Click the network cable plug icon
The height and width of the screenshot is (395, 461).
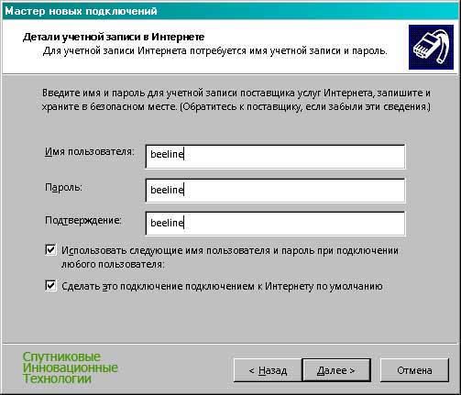[431, 48]
